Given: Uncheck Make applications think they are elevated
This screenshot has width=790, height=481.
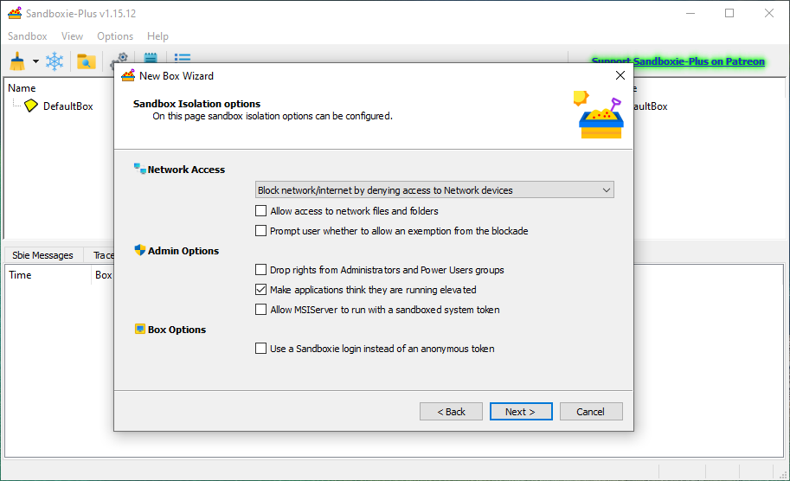Looking at the screenshot, I should [x=261, y=290].
